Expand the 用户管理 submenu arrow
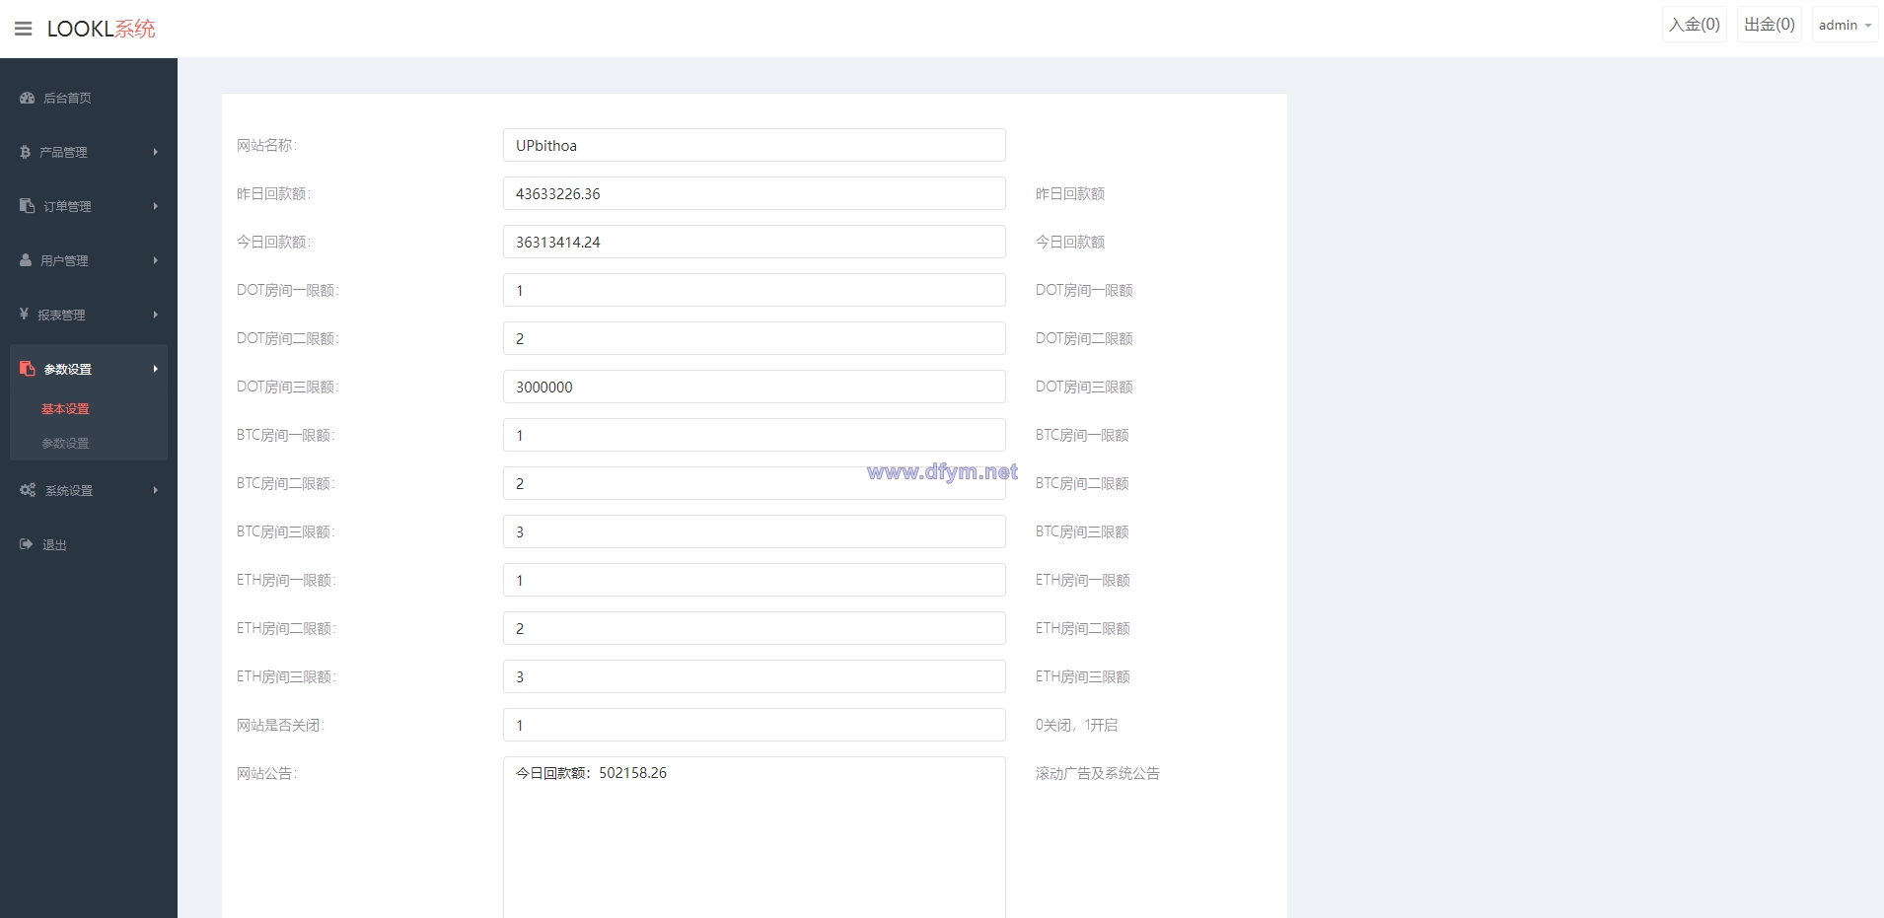Viewport: 1884px width, 918px height. [x=156, y=260]
